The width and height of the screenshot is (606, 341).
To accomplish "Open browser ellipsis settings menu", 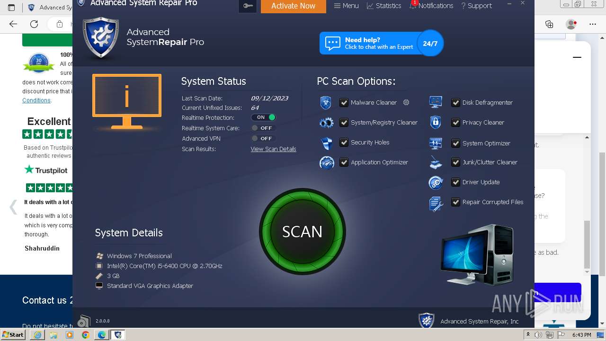I will pos(593,24).
